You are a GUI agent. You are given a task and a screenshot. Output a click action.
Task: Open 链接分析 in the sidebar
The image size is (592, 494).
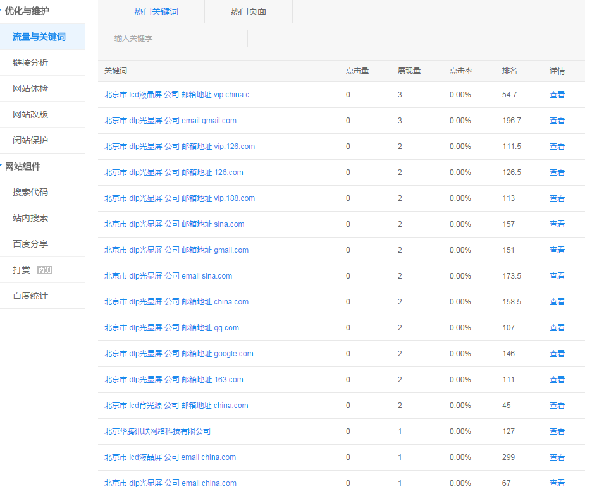30,63
